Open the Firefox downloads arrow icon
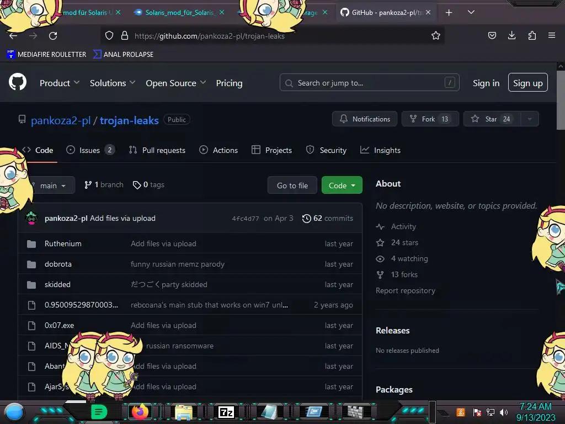Screen dimensions: 565x424 (x=511, y=35)
